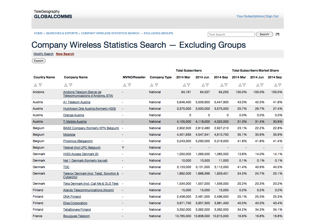Screen dimensions: 322x220
Task: Open T-Mobile Austria link
Action: click(x=75, y=122)
